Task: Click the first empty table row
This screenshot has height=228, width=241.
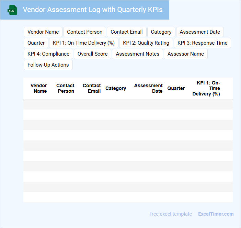Action: click(128, 104)
